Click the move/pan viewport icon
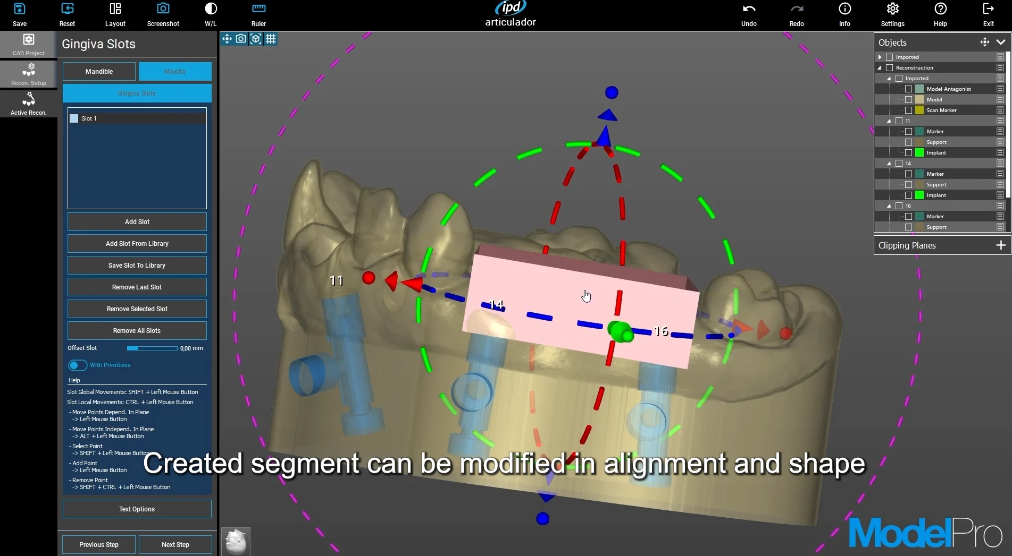 227,39
